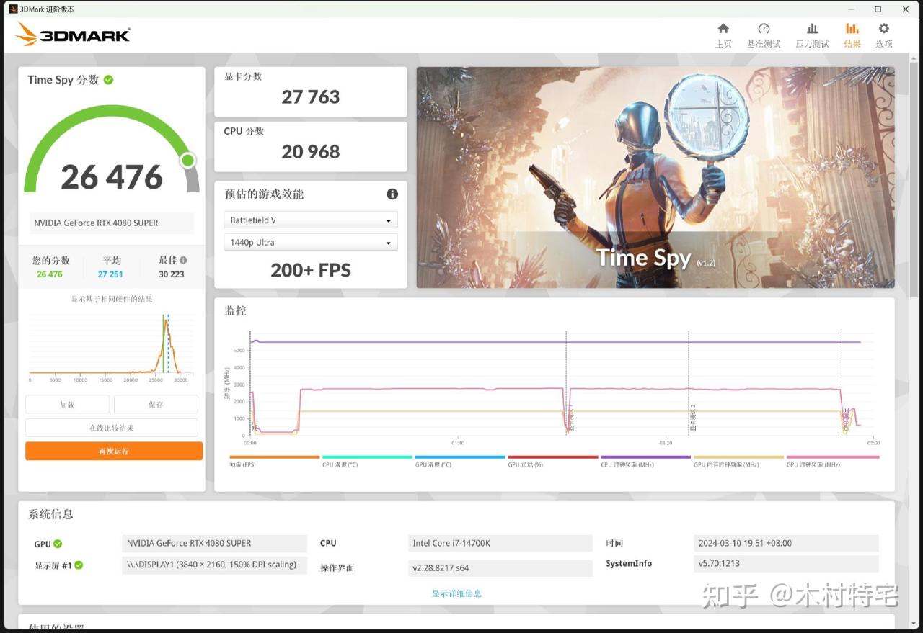Click the 系统信息 section heading
Screen dimensions: 923x633
(50, 514)
